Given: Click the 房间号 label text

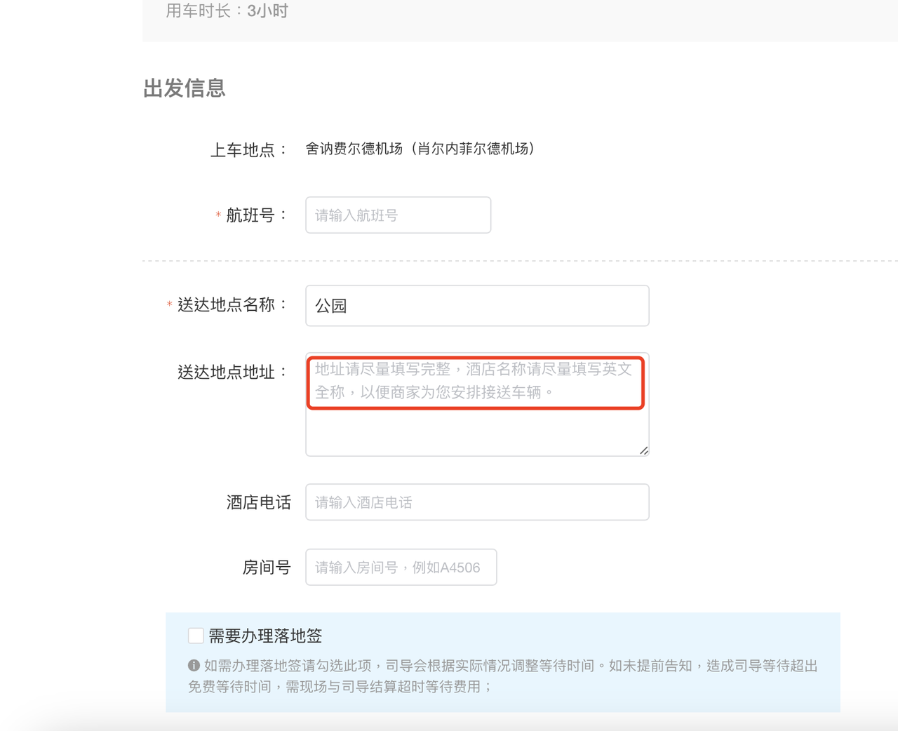Looking at the screenshot, I should (267, 568).
